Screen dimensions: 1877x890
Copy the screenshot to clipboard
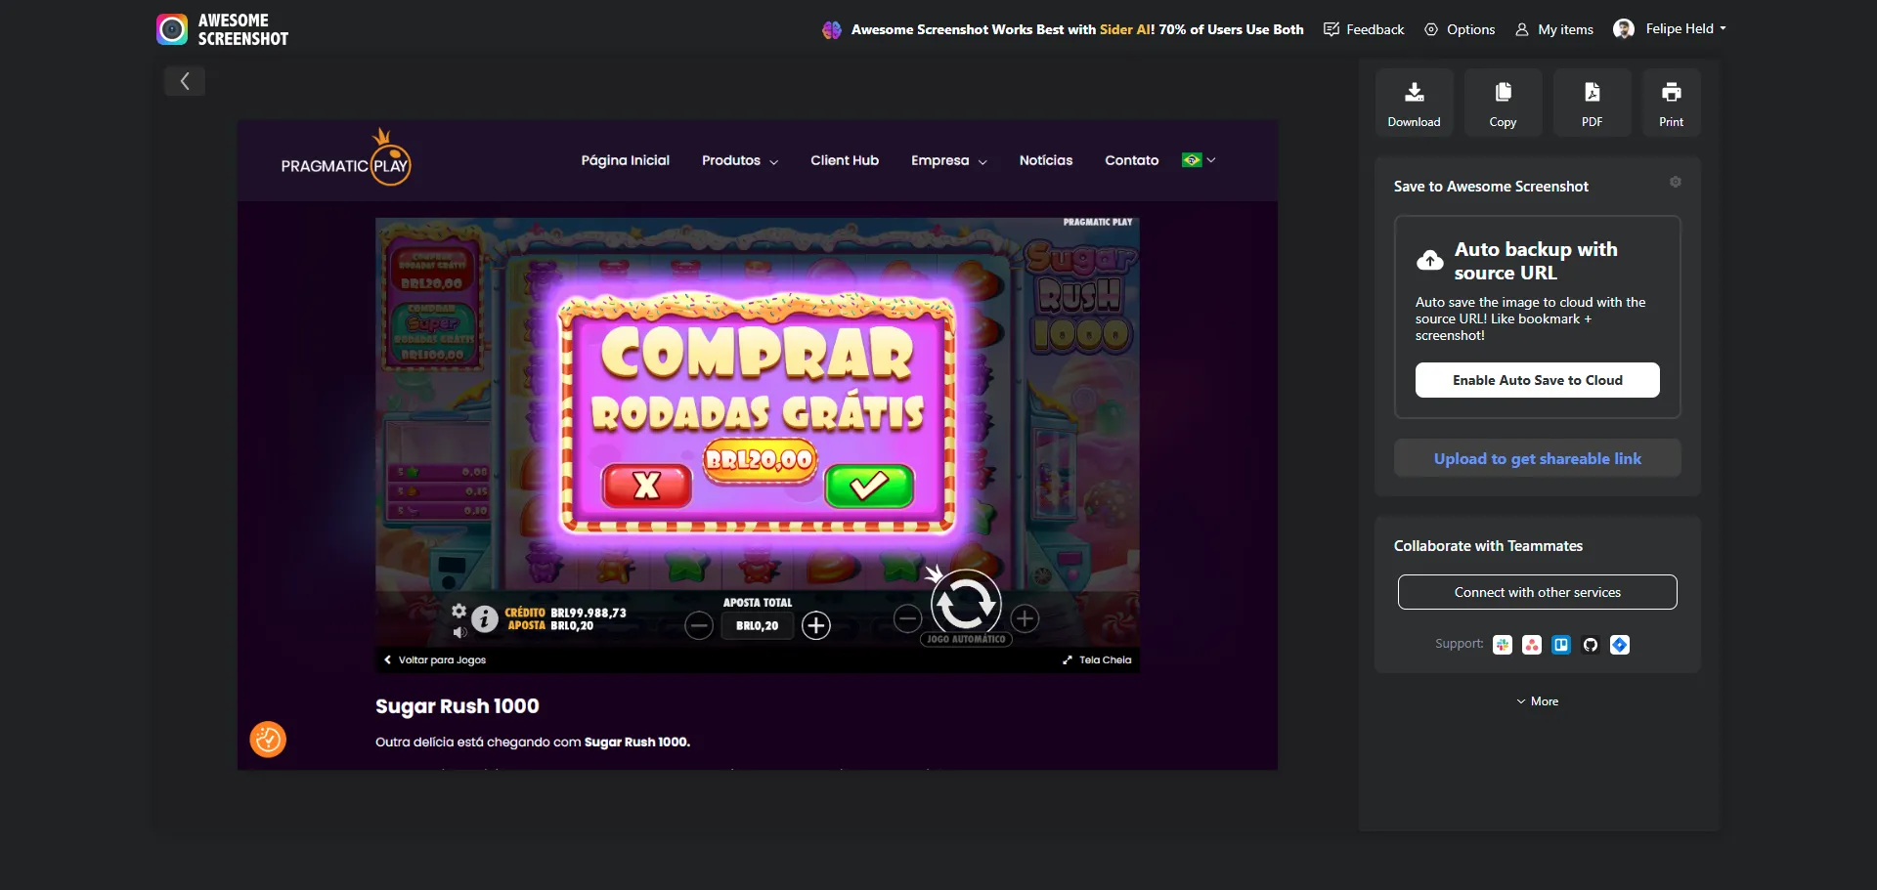(x=1503, y=103)
